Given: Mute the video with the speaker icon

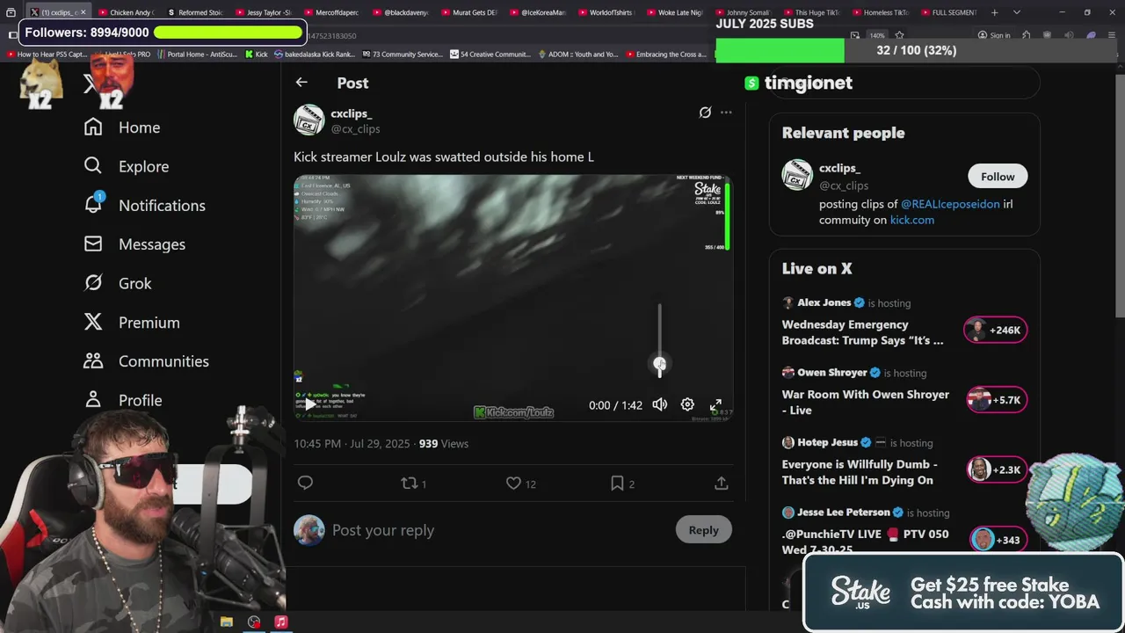Looking at the screenshot, I should [x=660, y=404].
